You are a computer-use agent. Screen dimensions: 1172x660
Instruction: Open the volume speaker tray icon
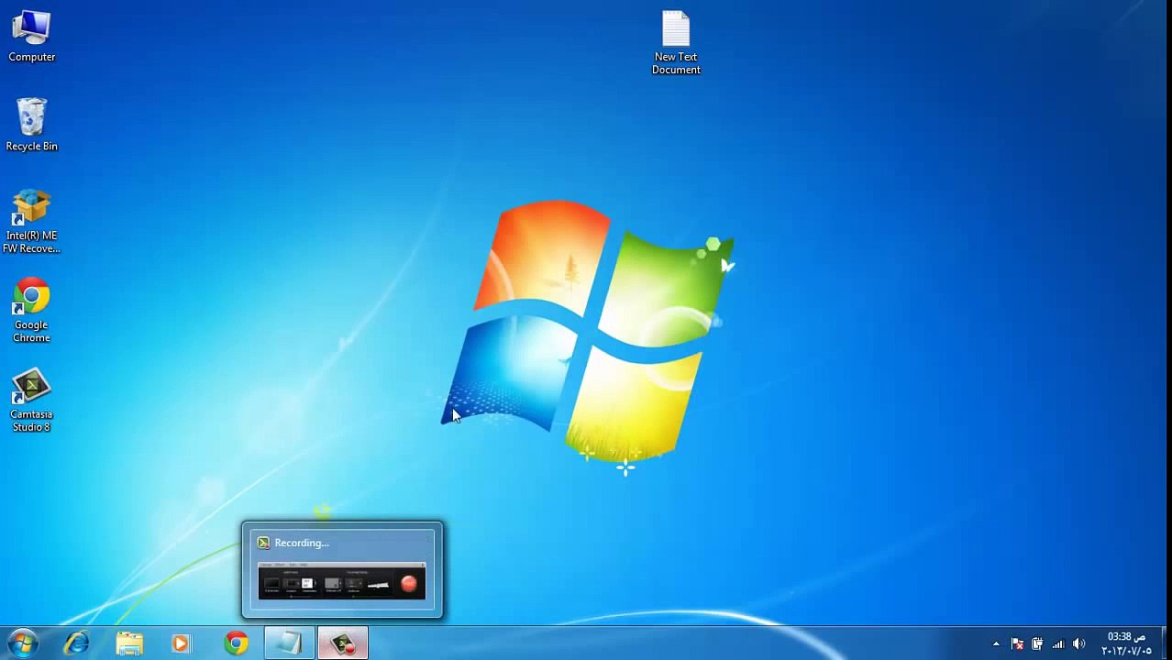(1079, 643)
